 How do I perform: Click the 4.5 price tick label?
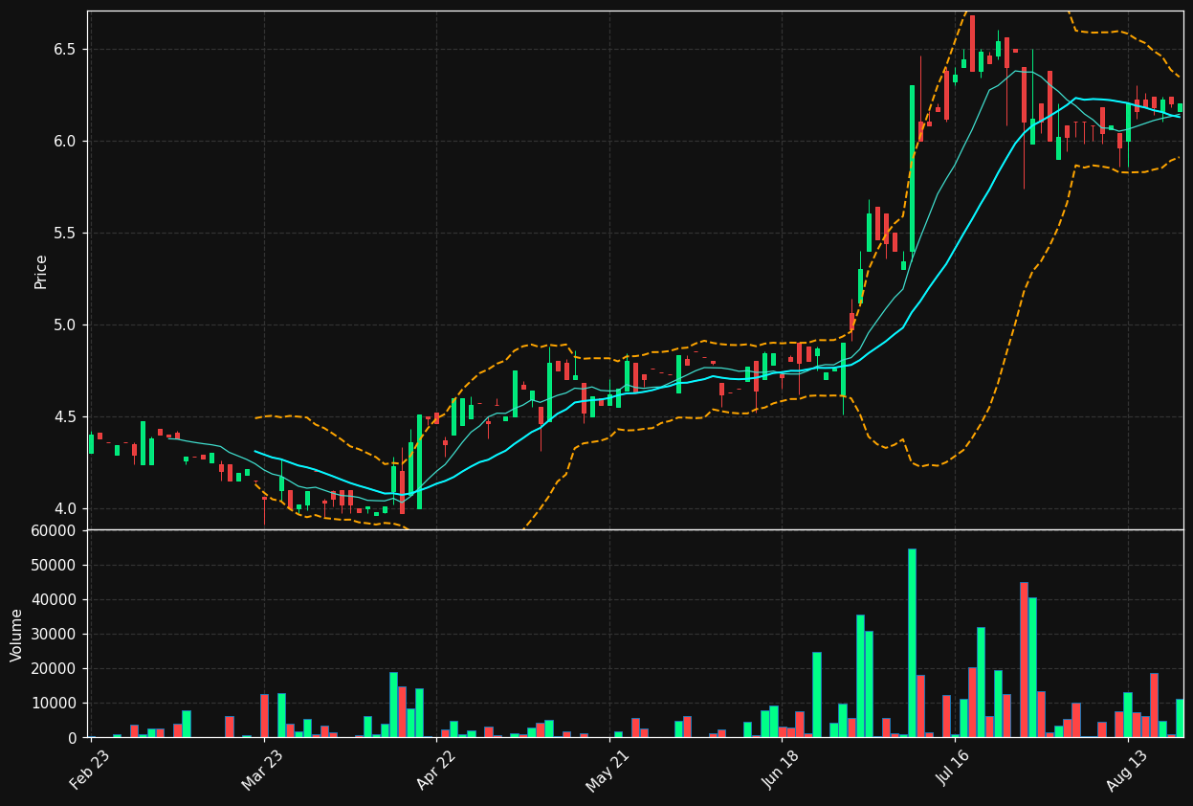(x=65, y=417)
